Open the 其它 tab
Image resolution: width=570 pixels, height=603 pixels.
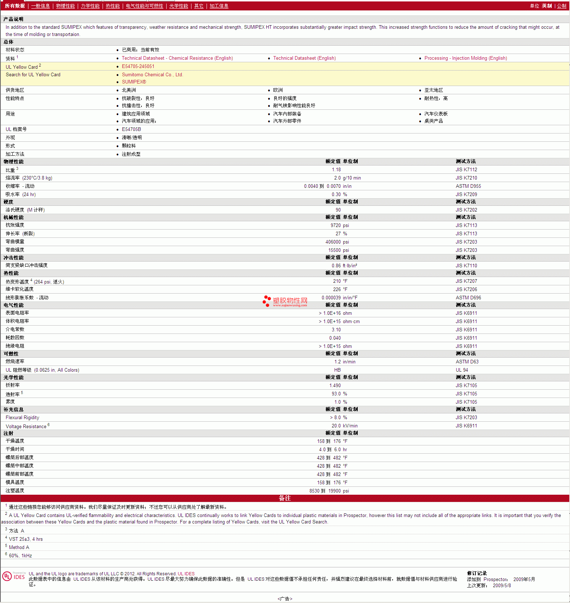[199, 6]
